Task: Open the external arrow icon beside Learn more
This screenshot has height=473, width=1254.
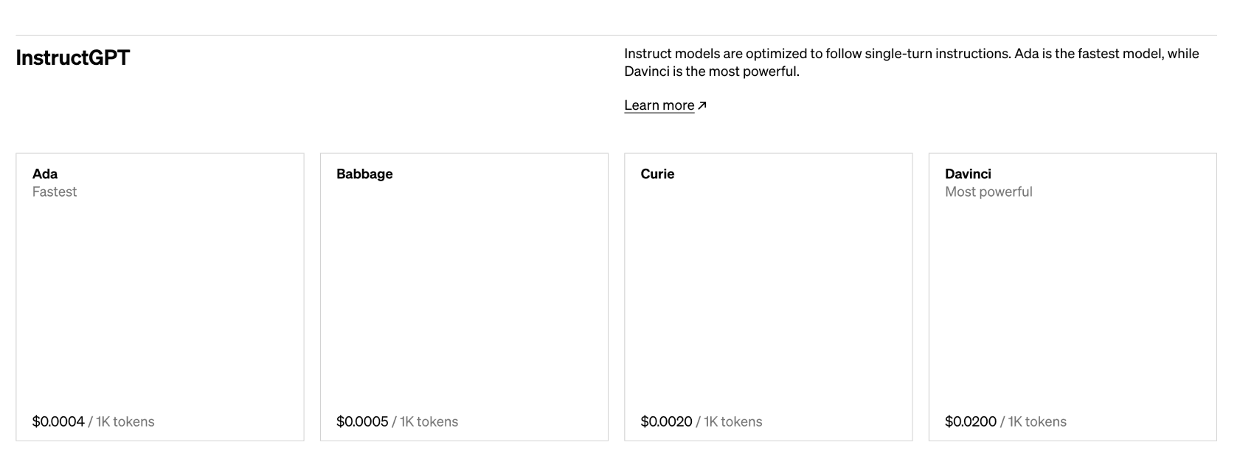Action: (702, 105)
